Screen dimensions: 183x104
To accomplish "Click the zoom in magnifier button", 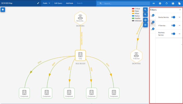I will pos(145,9).
